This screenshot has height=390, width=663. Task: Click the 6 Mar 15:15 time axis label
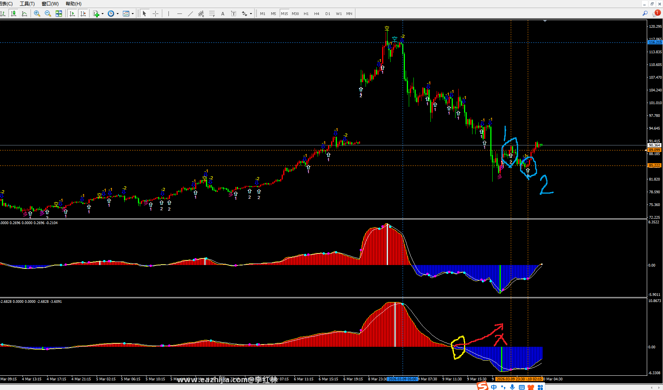[x=328, y=379]
